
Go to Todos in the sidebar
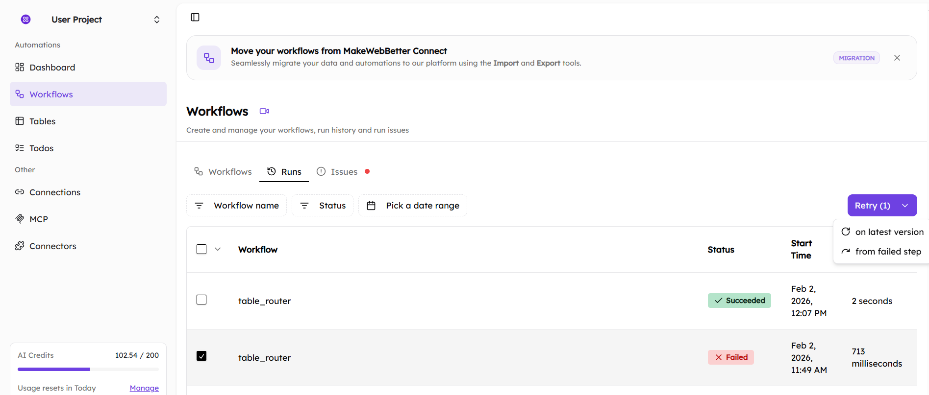tap(41, 148)
